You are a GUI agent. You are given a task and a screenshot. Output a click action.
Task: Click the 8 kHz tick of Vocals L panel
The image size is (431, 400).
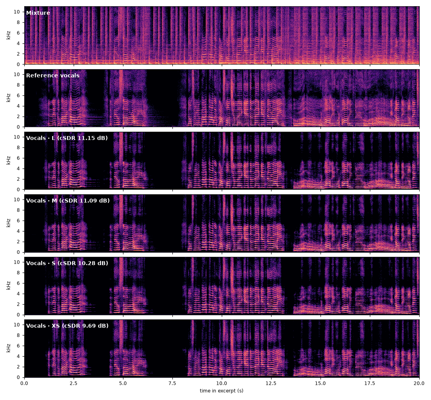click(18, 147)
